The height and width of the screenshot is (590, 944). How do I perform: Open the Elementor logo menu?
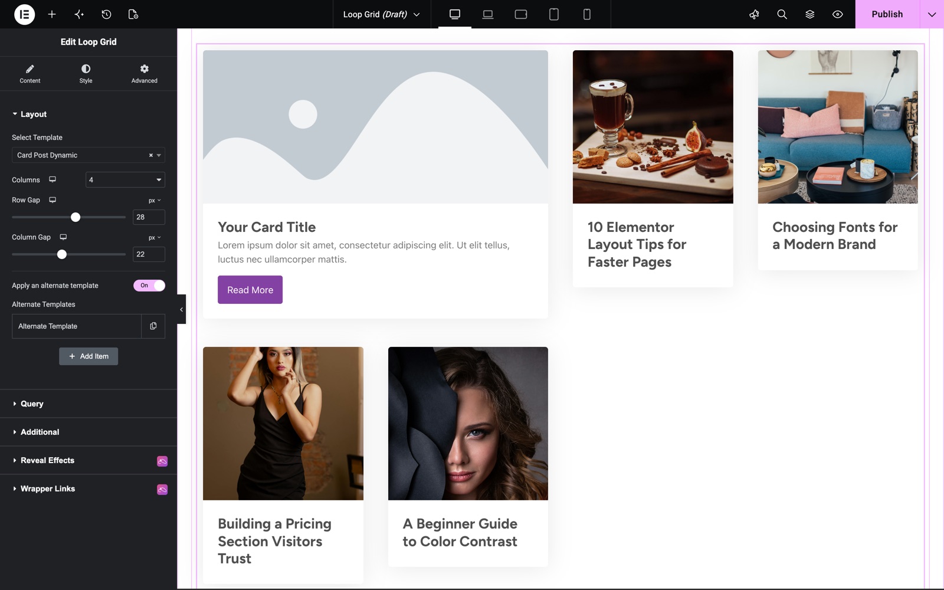point(24,14)
